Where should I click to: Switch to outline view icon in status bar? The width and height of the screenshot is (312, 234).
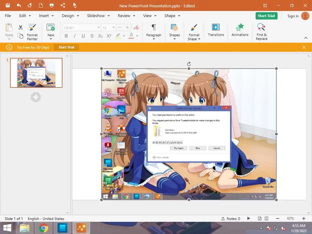pyautogui.click(x=266, y=218)
